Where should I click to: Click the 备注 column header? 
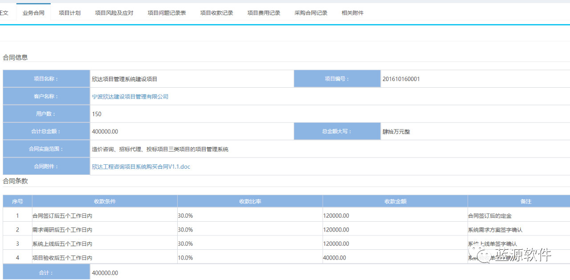pyautogui.click(x=525, y=201)
